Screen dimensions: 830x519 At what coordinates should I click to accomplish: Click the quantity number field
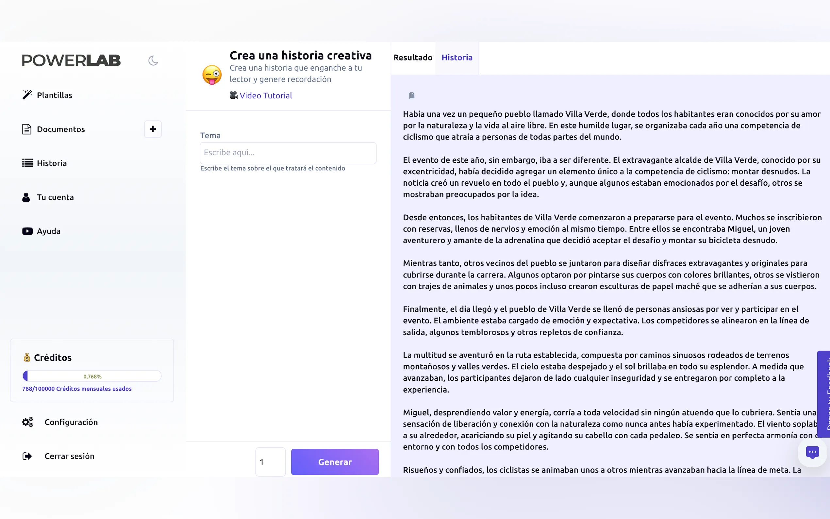(x=270, y=462)
